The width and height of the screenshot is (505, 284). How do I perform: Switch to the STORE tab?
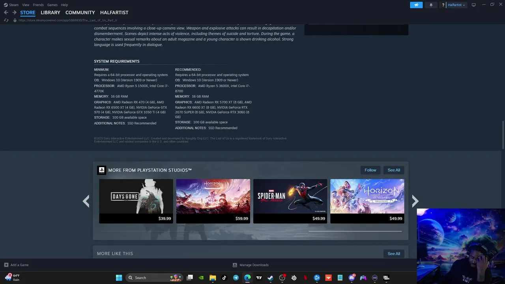tap(28, 13)
